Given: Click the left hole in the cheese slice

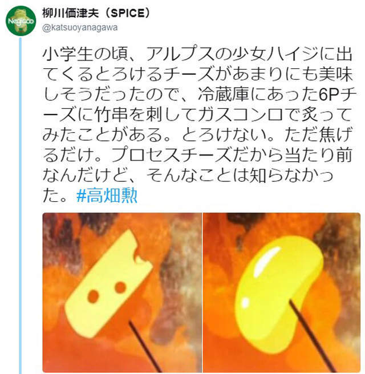Looking at the screenshot, I should 94,296.
